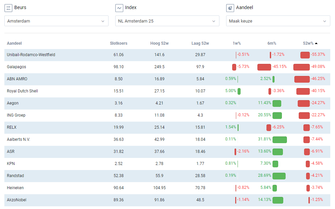
Task: Sort table by 6m% column
Action: click(x=272, y=43)
